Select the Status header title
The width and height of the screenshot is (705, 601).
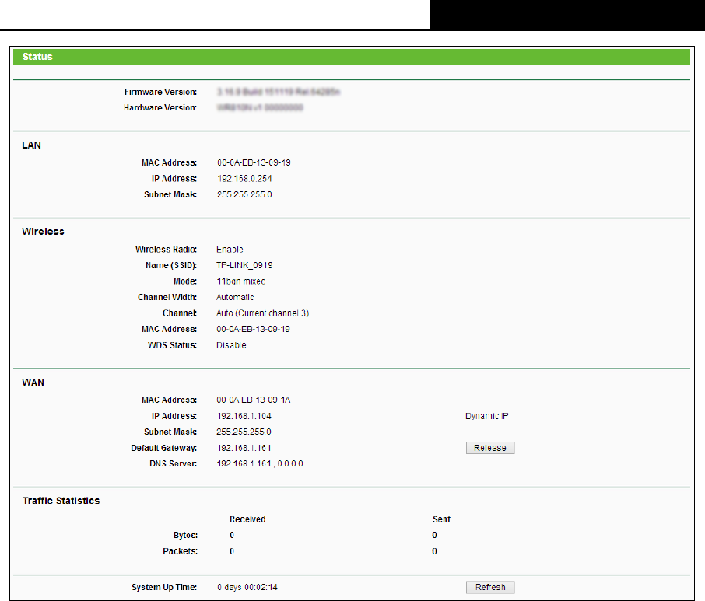coord(37,57)
